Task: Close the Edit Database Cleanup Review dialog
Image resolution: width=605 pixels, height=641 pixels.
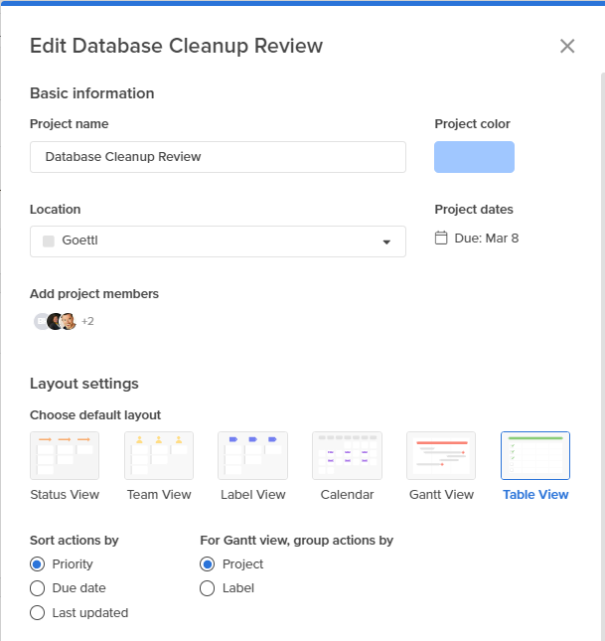Action: point(567,46)
